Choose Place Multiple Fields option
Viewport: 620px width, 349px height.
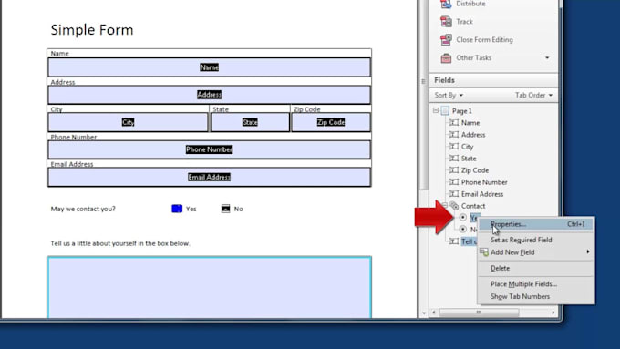point(536,283)
